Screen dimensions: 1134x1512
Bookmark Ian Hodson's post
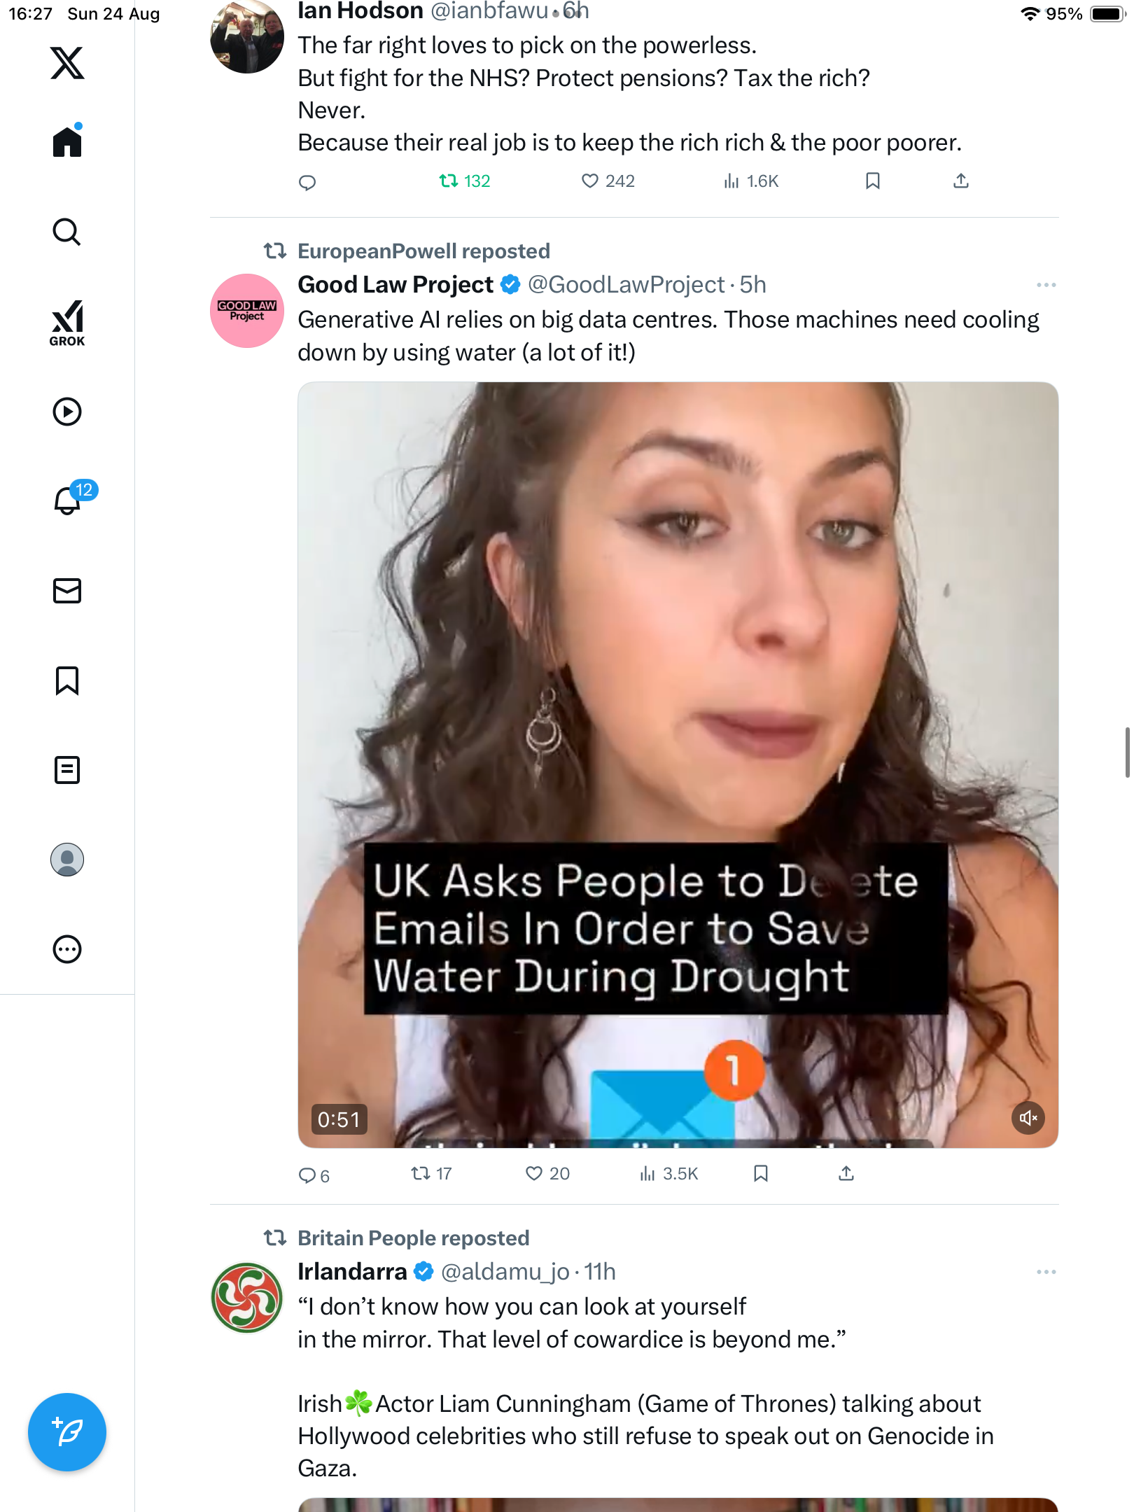872,181
